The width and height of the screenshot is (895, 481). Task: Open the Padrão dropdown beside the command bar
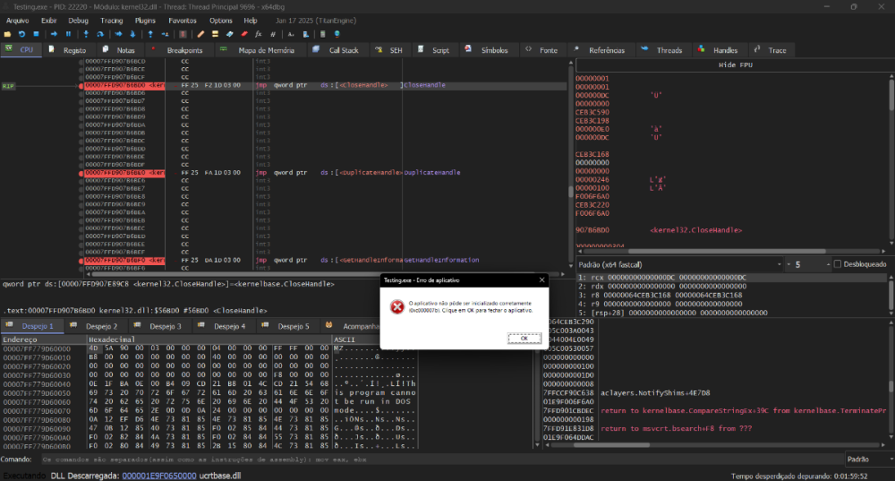(x=866, y=460)
